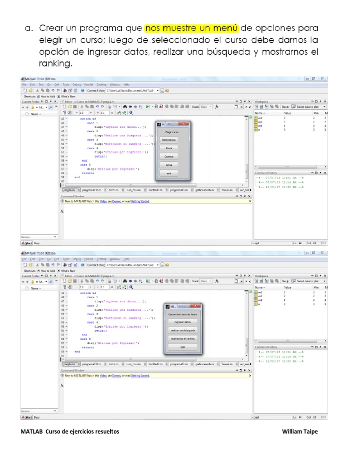Open the Getting Started link in lower Command Window
Viewport: 348px width, 464px height.
(x=140, y=376)
